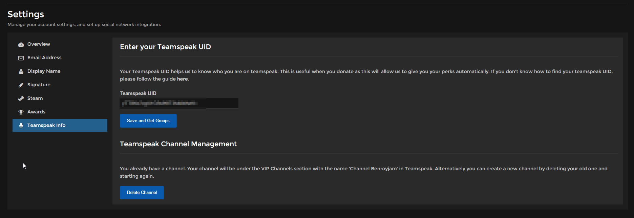The width and height of the screenshot is (634, 218).
Task: Focus the Teamspeak UID text field
Action: [179, 103]
